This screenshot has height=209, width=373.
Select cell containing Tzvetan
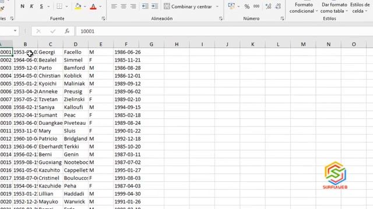pyautogui.click(x=51, y=99)
